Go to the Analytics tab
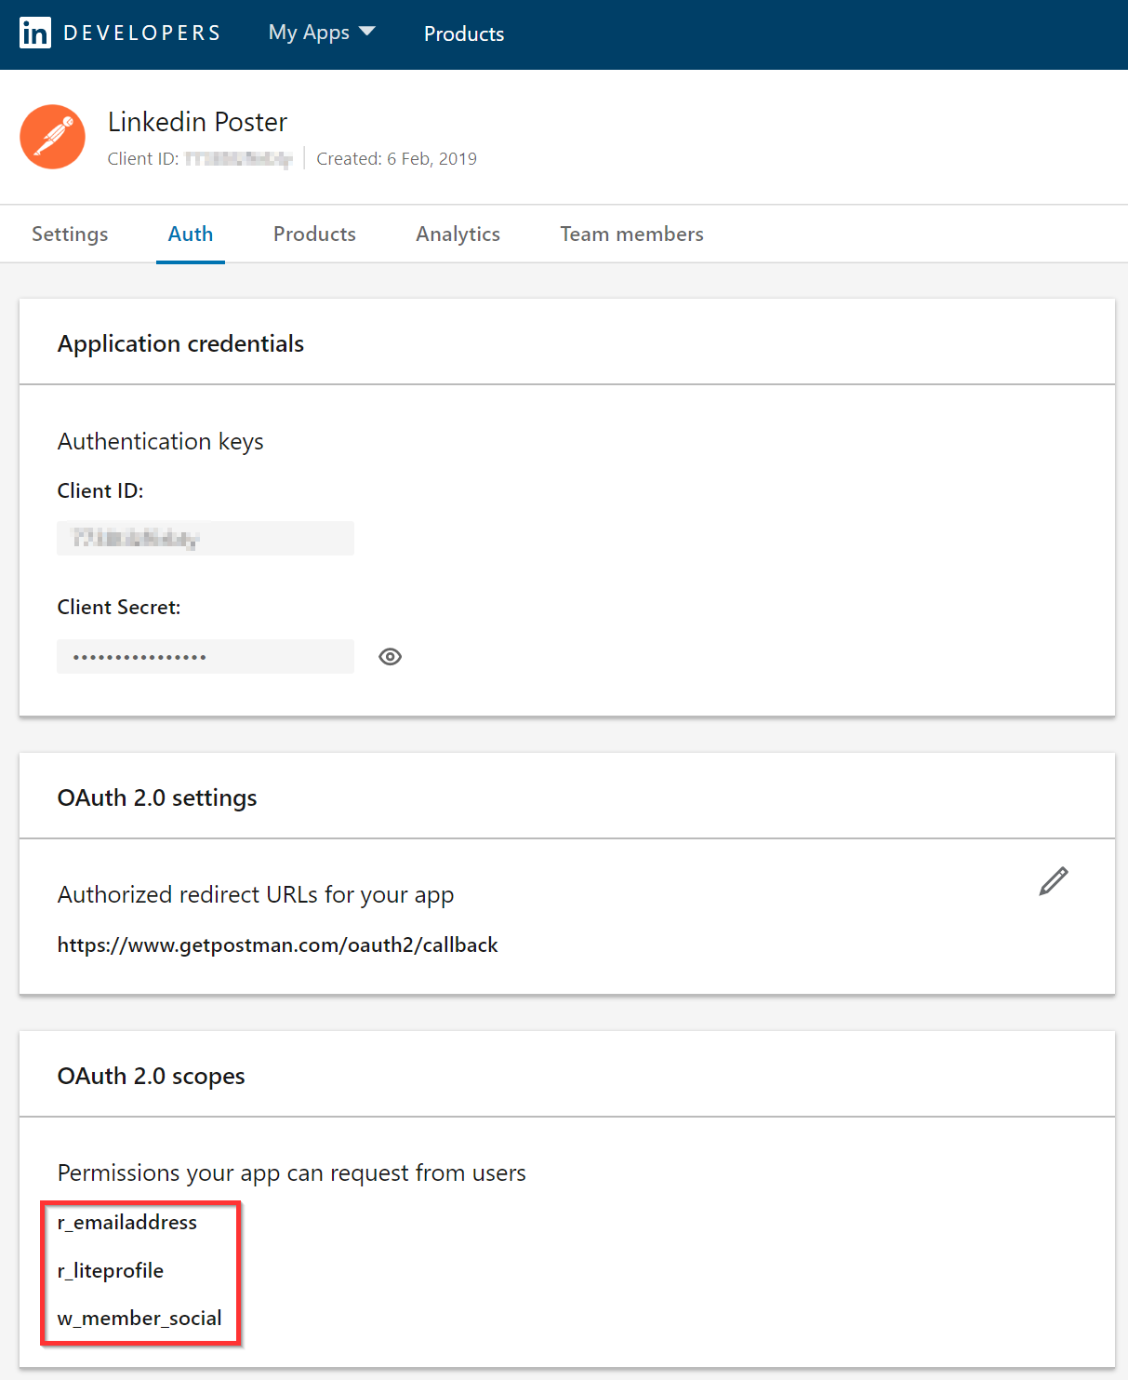Screen dimensions: 1128x1380 tap(458, 234)
